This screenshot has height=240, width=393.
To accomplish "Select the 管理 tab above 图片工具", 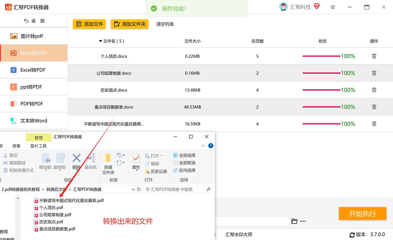I will coord(38,138).
